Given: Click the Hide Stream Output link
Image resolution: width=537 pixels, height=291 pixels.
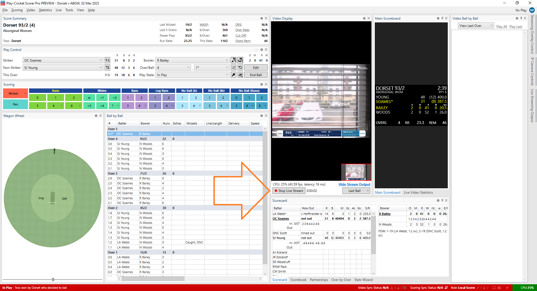Looking at the screenshot, I should pyautogui.click(x=354, y=184).
